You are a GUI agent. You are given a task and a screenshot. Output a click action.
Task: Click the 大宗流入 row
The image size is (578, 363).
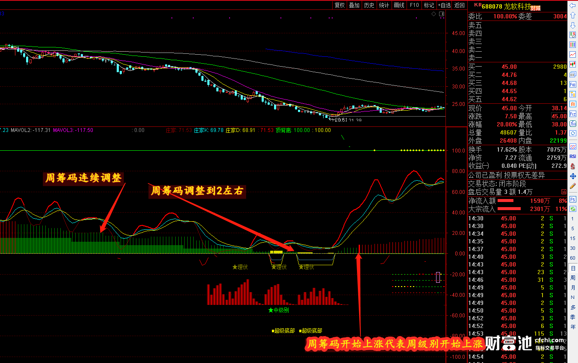point(517,209)
